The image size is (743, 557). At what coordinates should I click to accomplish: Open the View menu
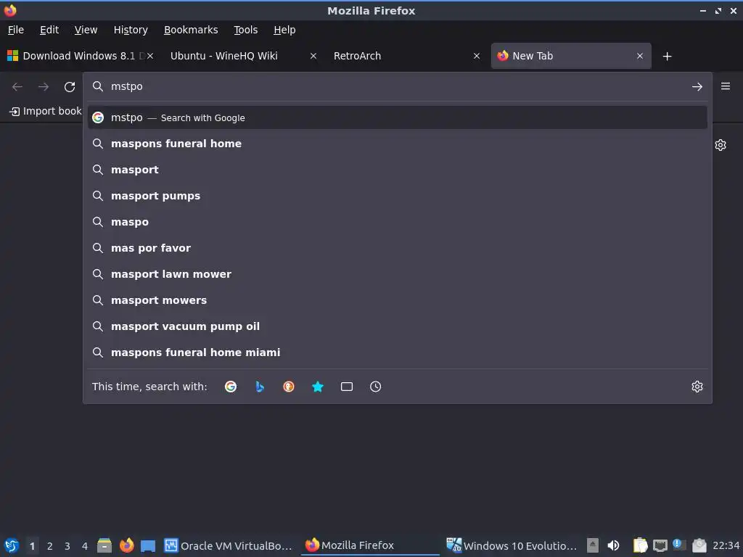[x=86, y=30]
